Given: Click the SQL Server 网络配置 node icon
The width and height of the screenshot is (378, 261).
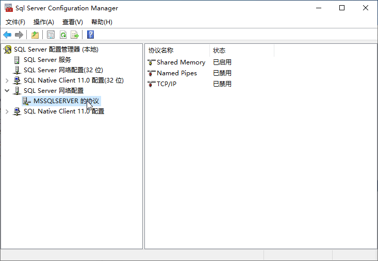Looking at the screenshot, I should click(x=17, y=91).
